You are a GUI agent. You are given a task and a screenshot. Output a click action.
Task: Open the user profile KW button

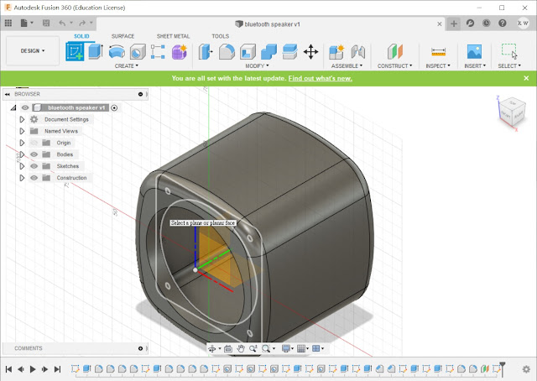pos(523,23)
